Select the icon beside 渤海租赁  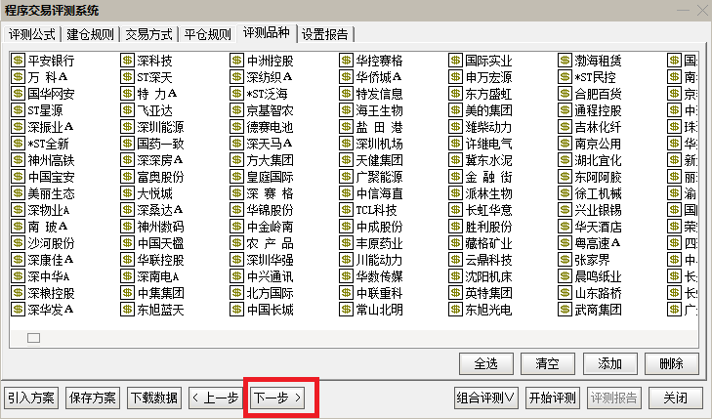tap(565, 61)
